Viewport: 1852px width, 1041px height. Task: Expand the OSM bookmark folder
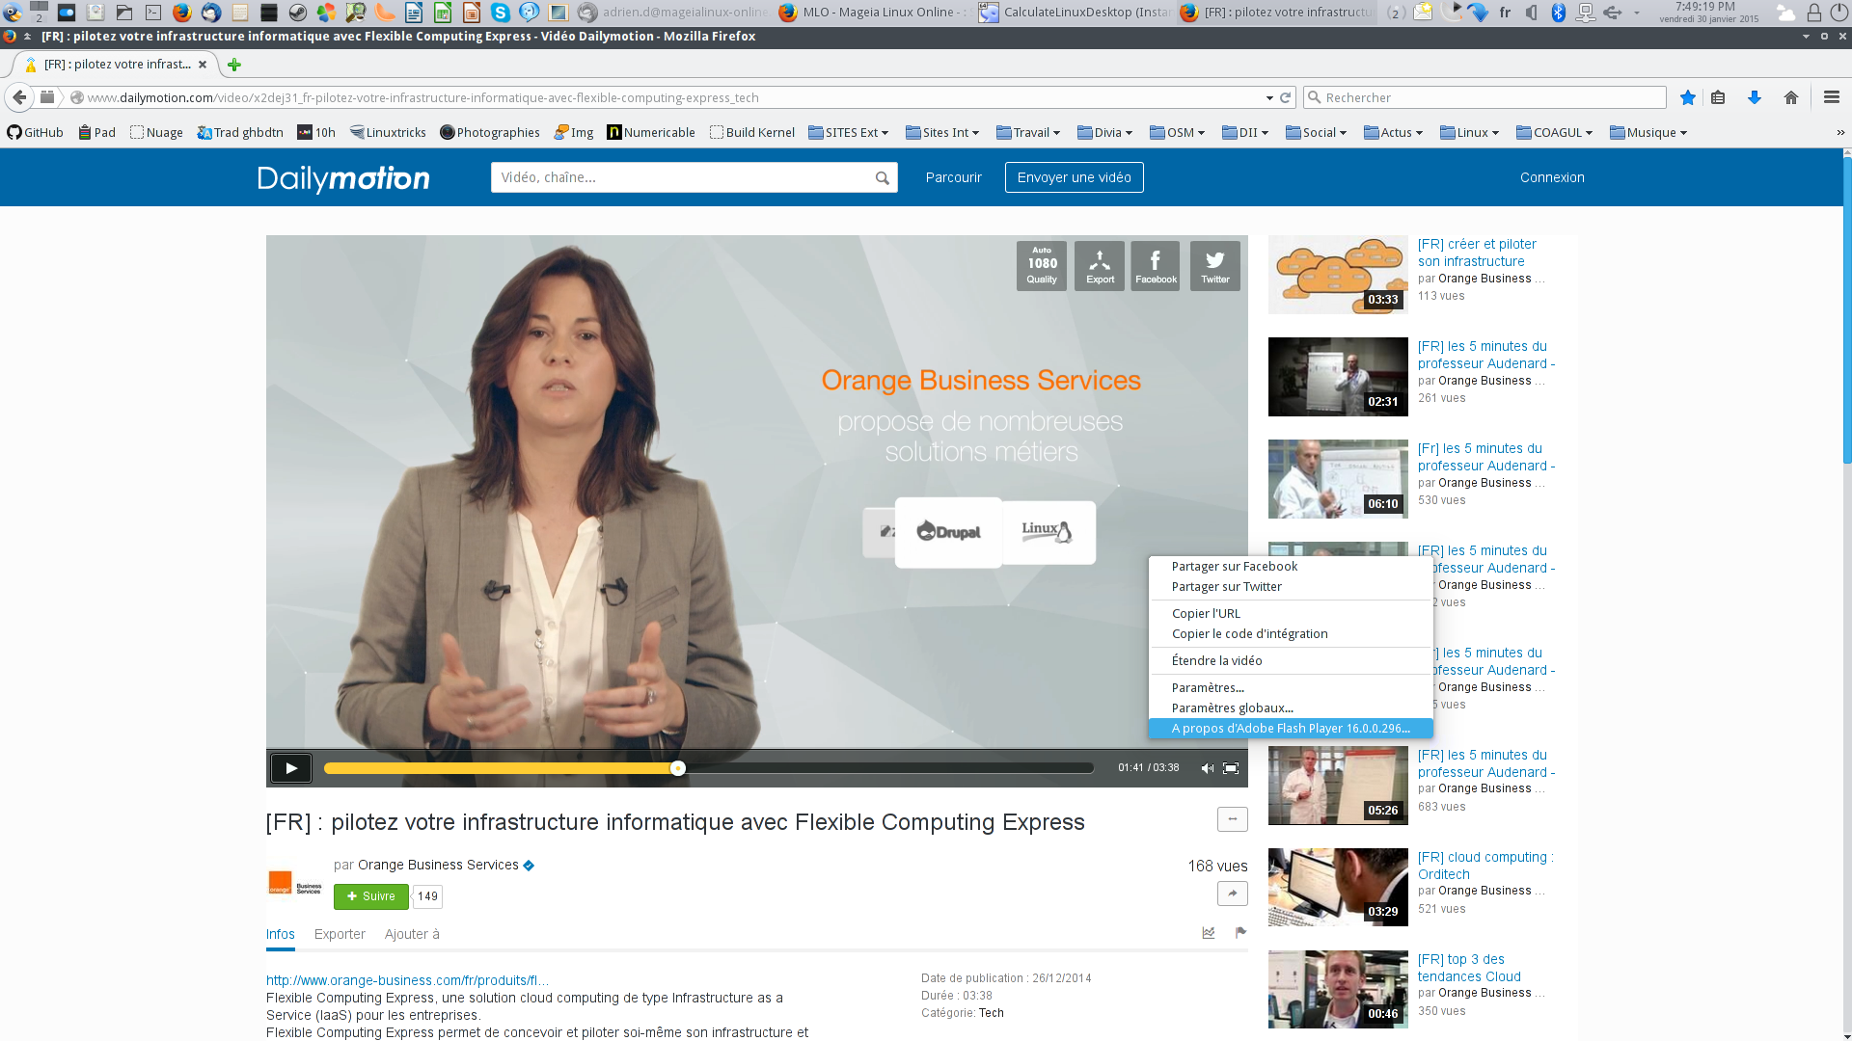point(1177,133)
